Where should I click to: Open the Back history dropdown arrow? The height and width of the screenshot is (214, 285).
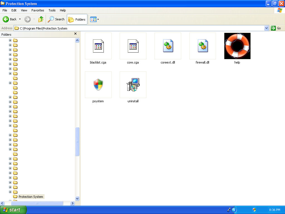[x=20, y=19]
